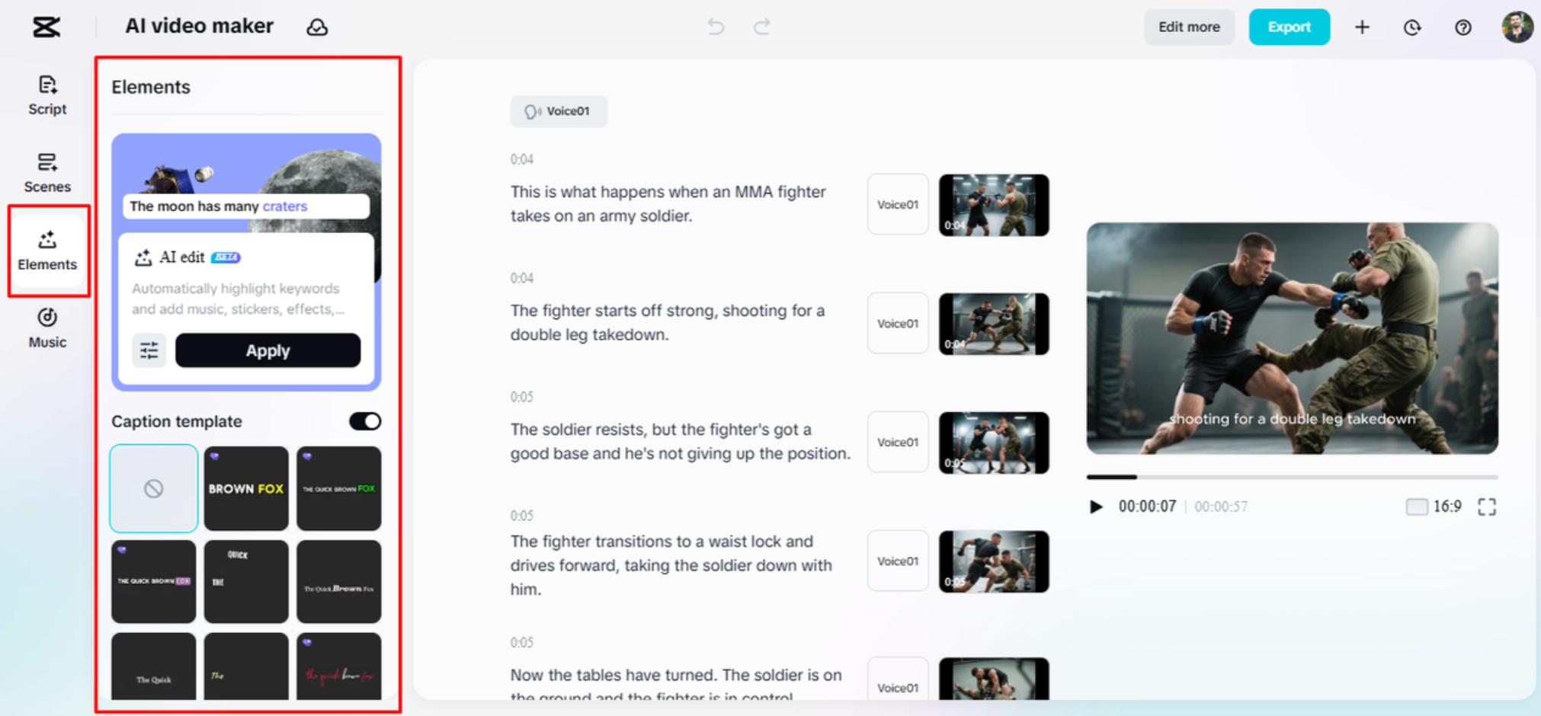1541x716 pixels.
Task: Click the video preview frame
Action: pyautogui.click(x=1292, y=338)
